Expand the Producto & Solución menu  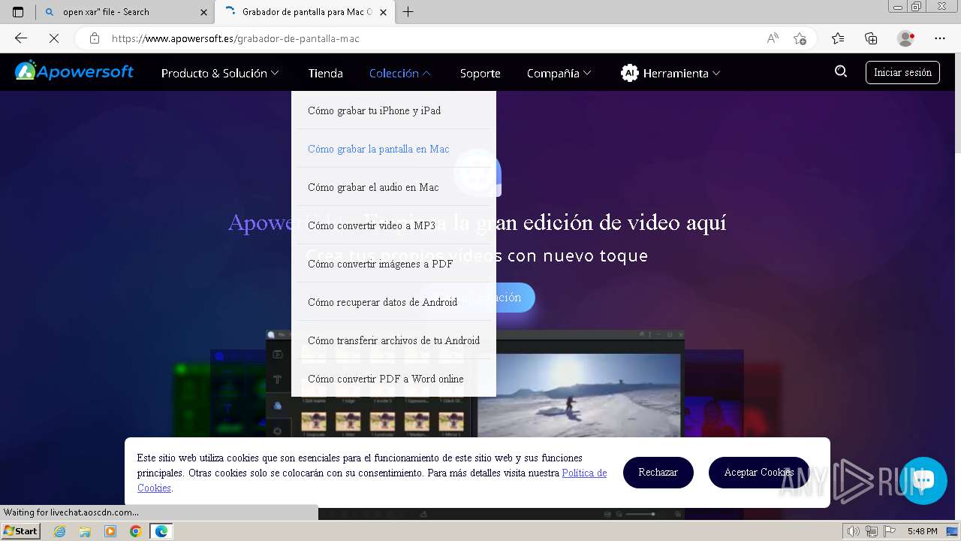point(220,73)
